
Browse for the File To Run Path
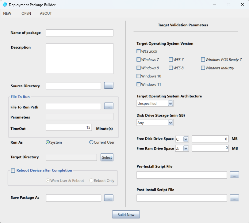coord(109,106)
